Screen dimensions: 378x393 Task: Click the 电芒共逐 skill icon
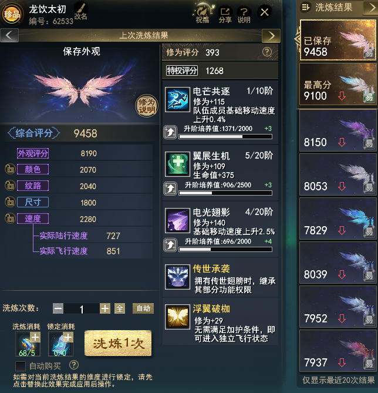click(177, 99)
